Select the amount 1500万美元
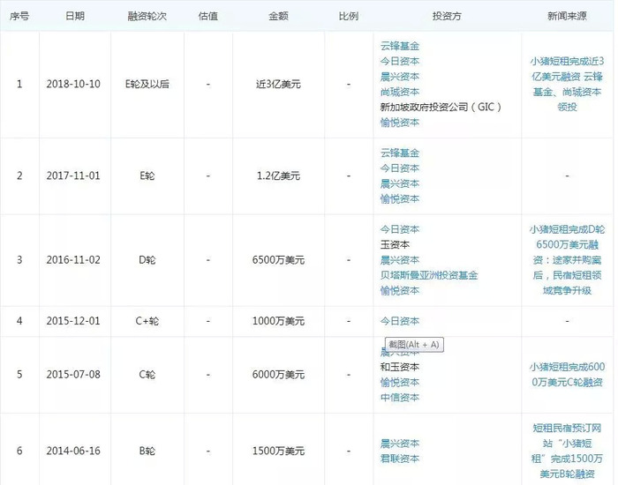The image size is (618, 485). click(278, 451)
